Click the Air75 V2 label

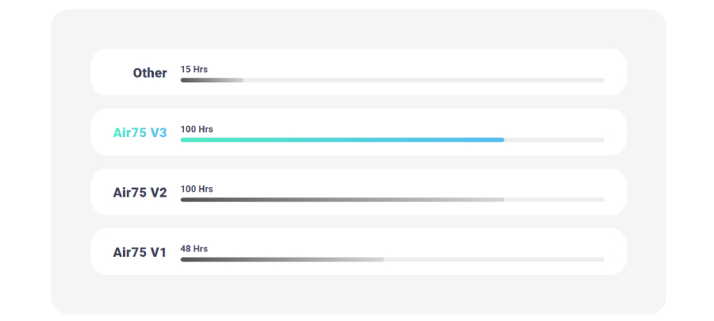pos(140,192)
